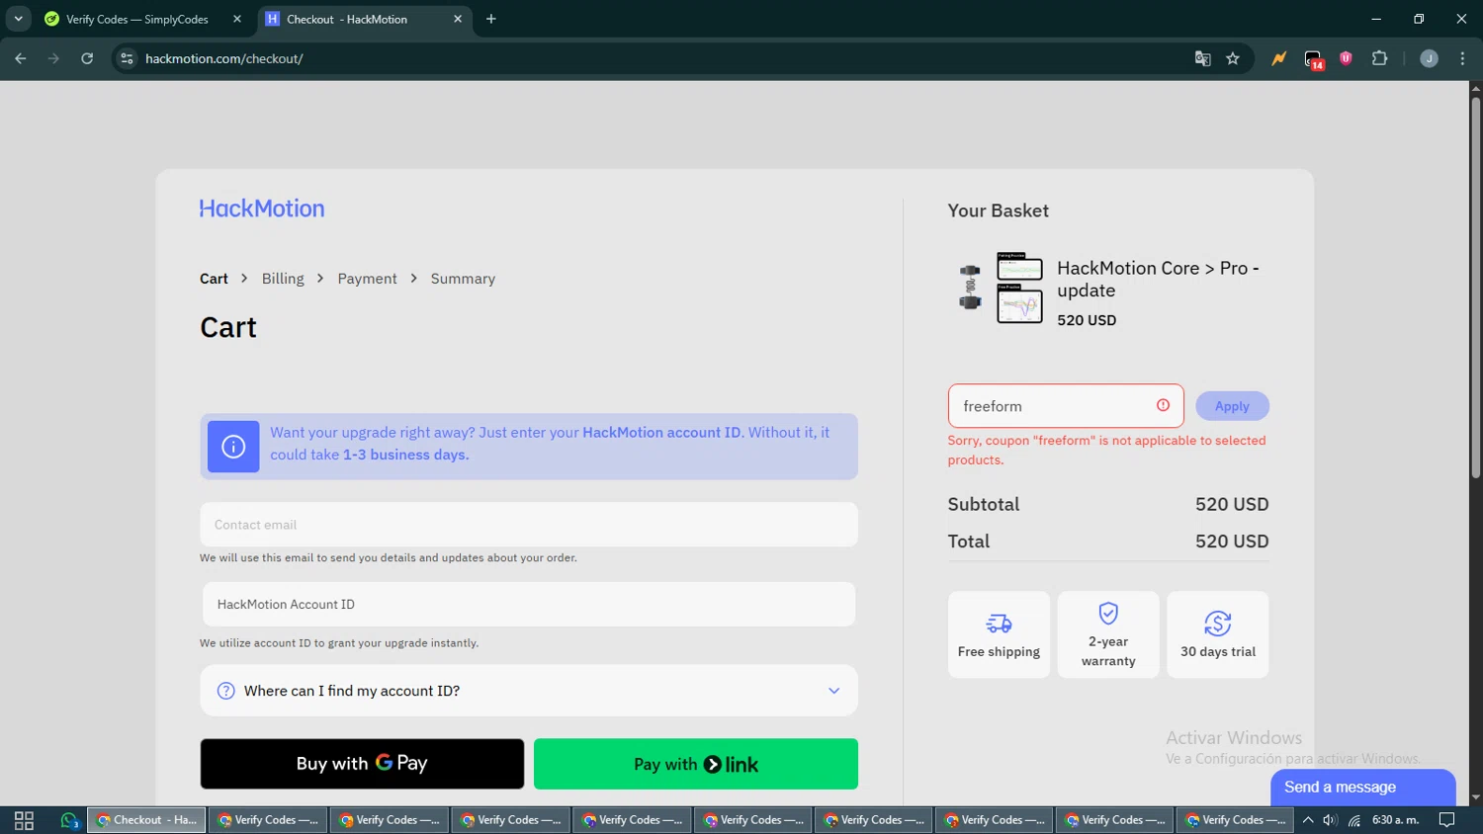Click the info icon in the upgrade notice
Image resolution: width=1483 pixels, height=834 pixels.
(x=233, y=447)
